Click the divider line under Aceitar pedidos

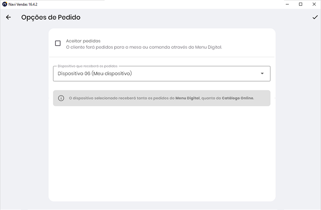(x=162, y=57)
